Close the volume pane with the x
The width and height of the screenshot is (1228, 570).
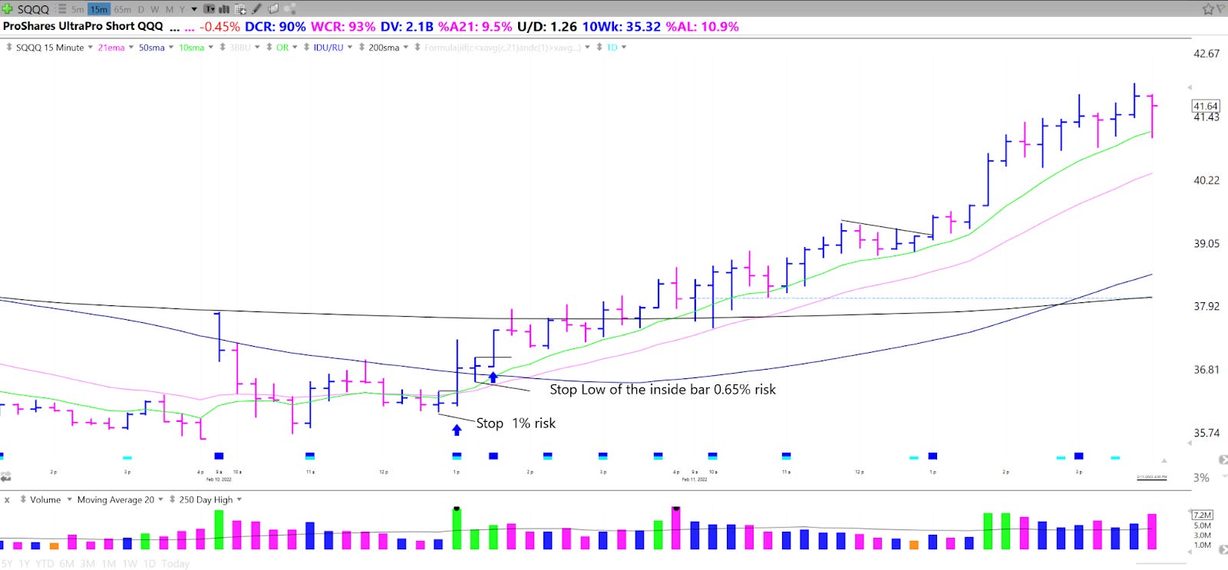pyautogui.click(x=7, y=499)
